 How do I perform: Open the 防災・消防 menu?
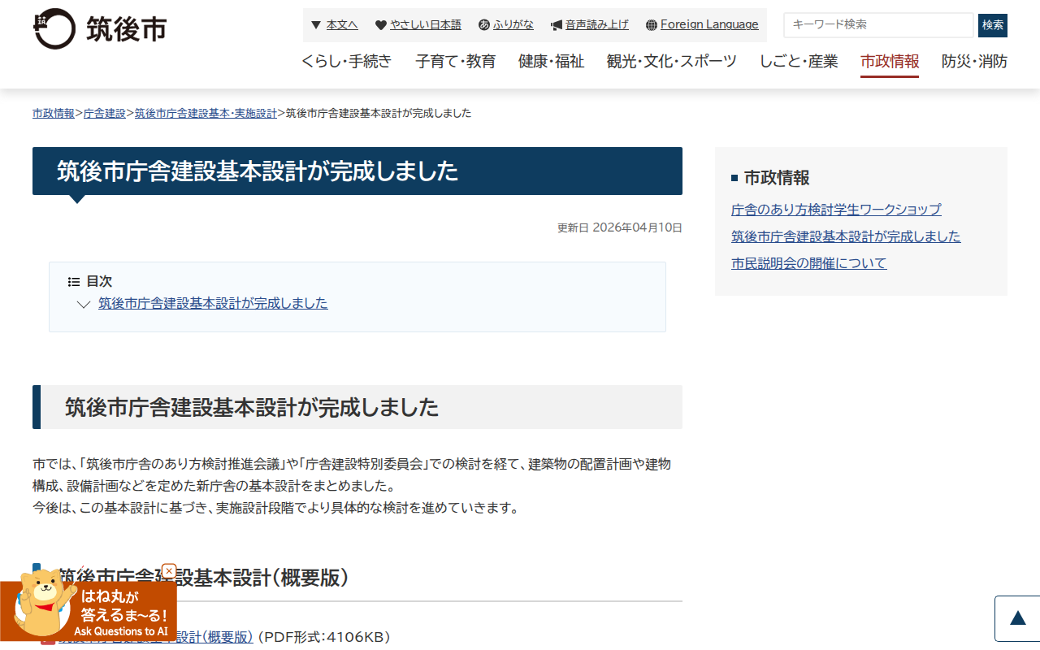tap(974, 61)
